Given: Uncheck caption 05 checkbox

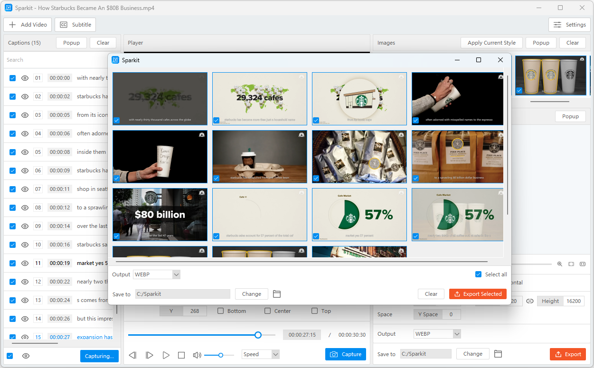Looking at the screenshot, I should click(13, 152).
